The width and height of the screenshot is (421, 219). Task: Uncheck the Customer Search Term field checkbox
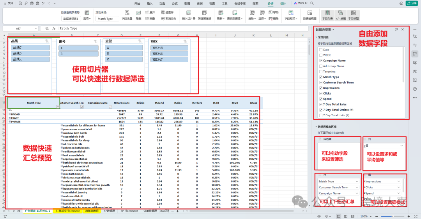321,82
